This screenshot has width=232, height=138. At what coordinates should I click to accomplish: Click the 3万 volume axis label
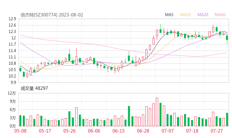13,118
